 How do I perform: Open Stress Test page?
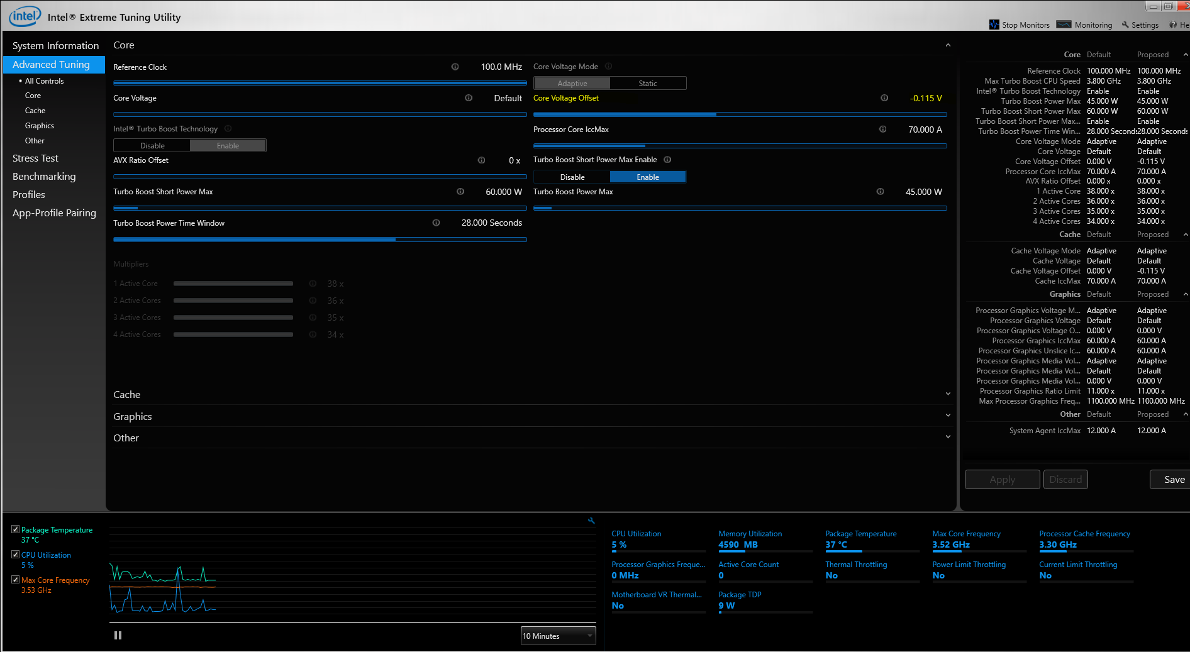pyautogui.click(x=35, y=158)
